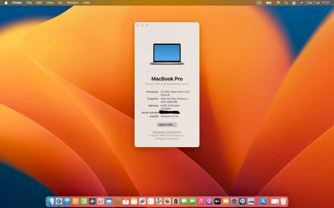Open the Calendar app in the Dock
The width and height of the screenshot is (334, 208).
pyautogui.click(x=126, y=201)
